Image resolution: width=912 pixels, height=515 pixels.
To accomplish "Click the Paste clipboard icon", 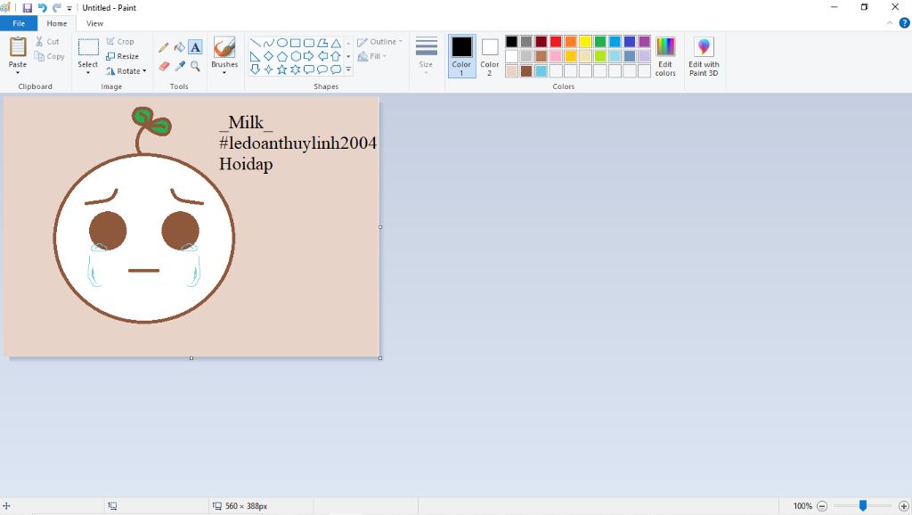I will (18, 47).
